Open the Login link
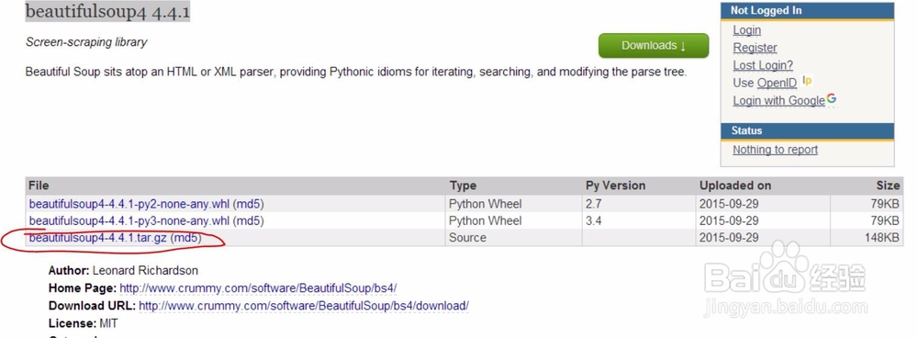Screen dimensions: 918x338 click(x=746, y=30)
